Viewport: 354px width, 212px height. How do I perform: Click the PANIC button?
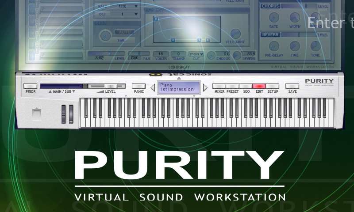(x=139, y=86)
